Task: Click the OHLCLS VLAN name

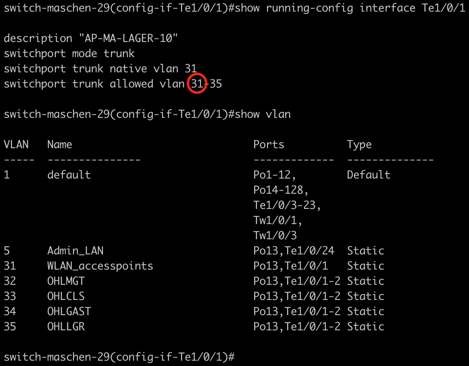Action: pyautogui.click(x=66, y=296)
